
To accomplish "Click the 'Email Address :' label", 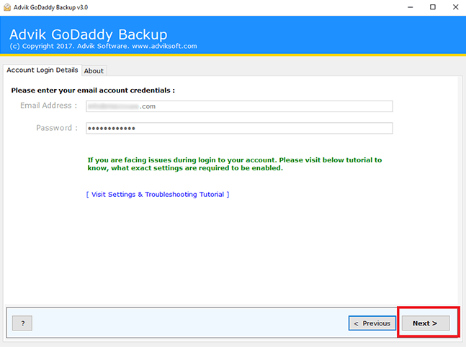I will [49, 106].
